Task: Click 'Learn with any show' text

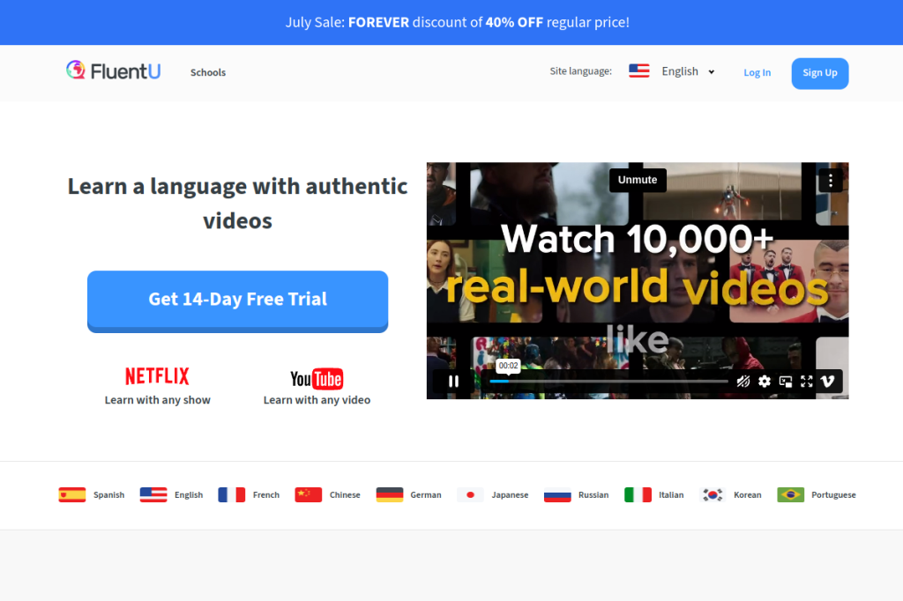Action: pos(157,400)
